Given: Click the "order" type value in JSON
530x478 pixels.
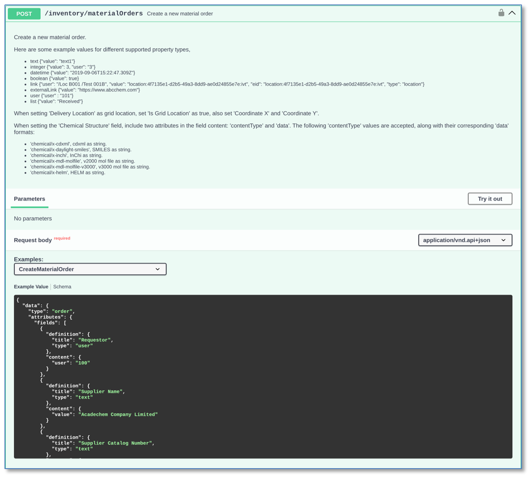Looking at the screenshot, I should (x=62, y=312).
